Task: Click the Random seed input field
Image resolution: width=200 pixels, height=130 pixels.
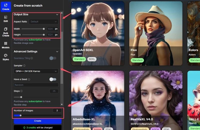Action: click(x=36, y=85)
